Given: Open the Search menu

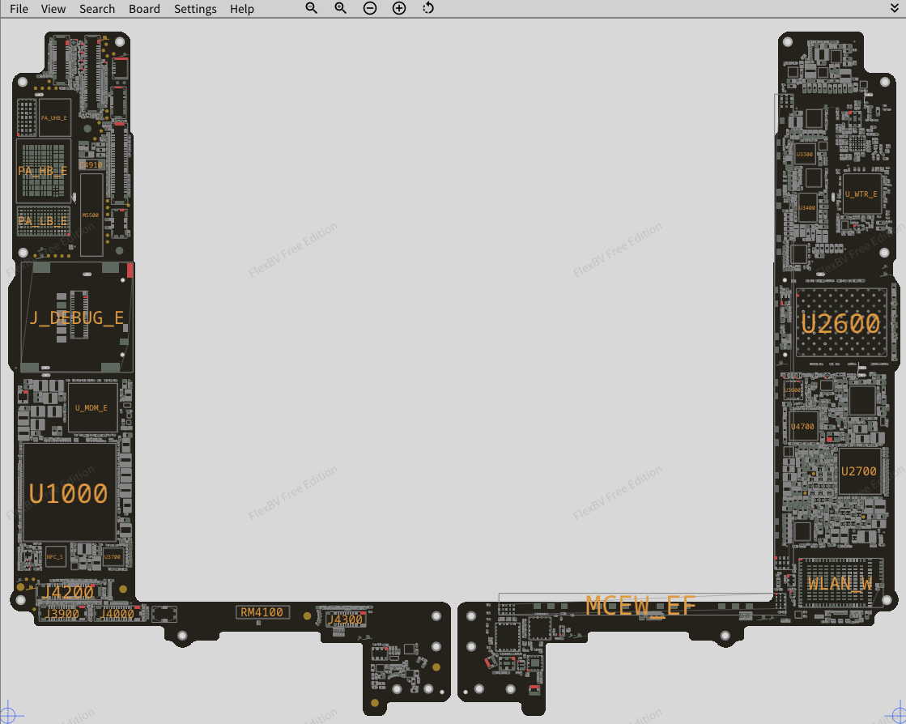Looking at the screenshot, I should [x=97, y=9].
